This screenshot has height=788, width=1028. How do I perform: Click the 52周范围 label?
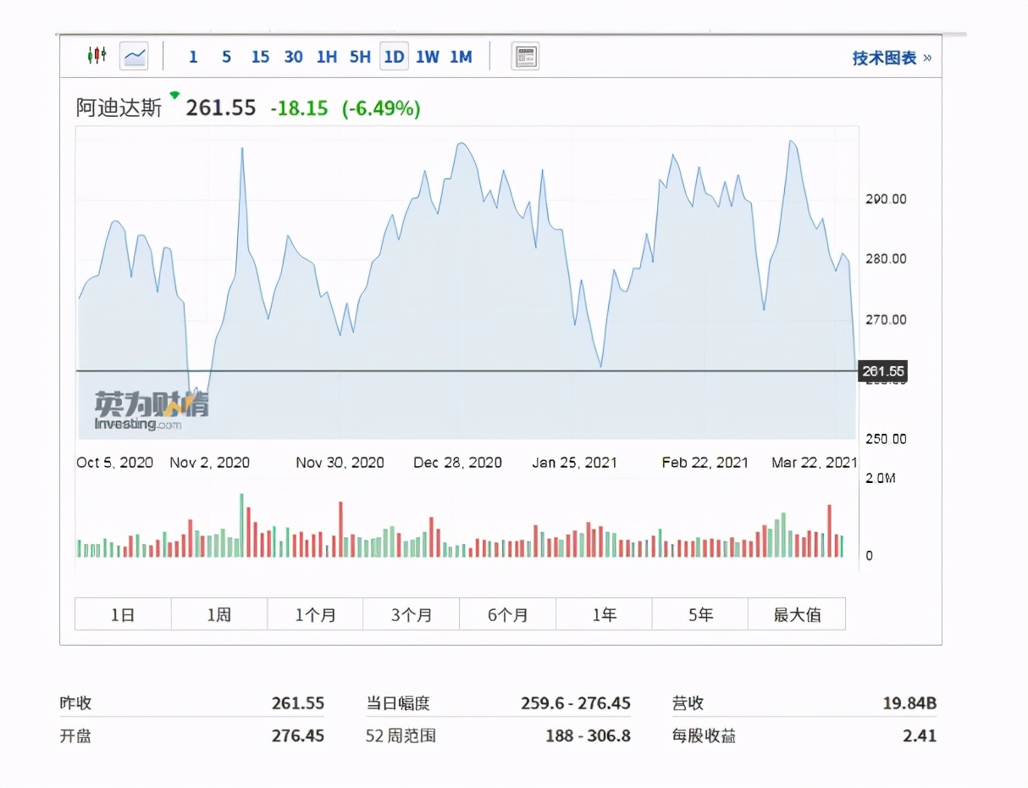(401, 736)
